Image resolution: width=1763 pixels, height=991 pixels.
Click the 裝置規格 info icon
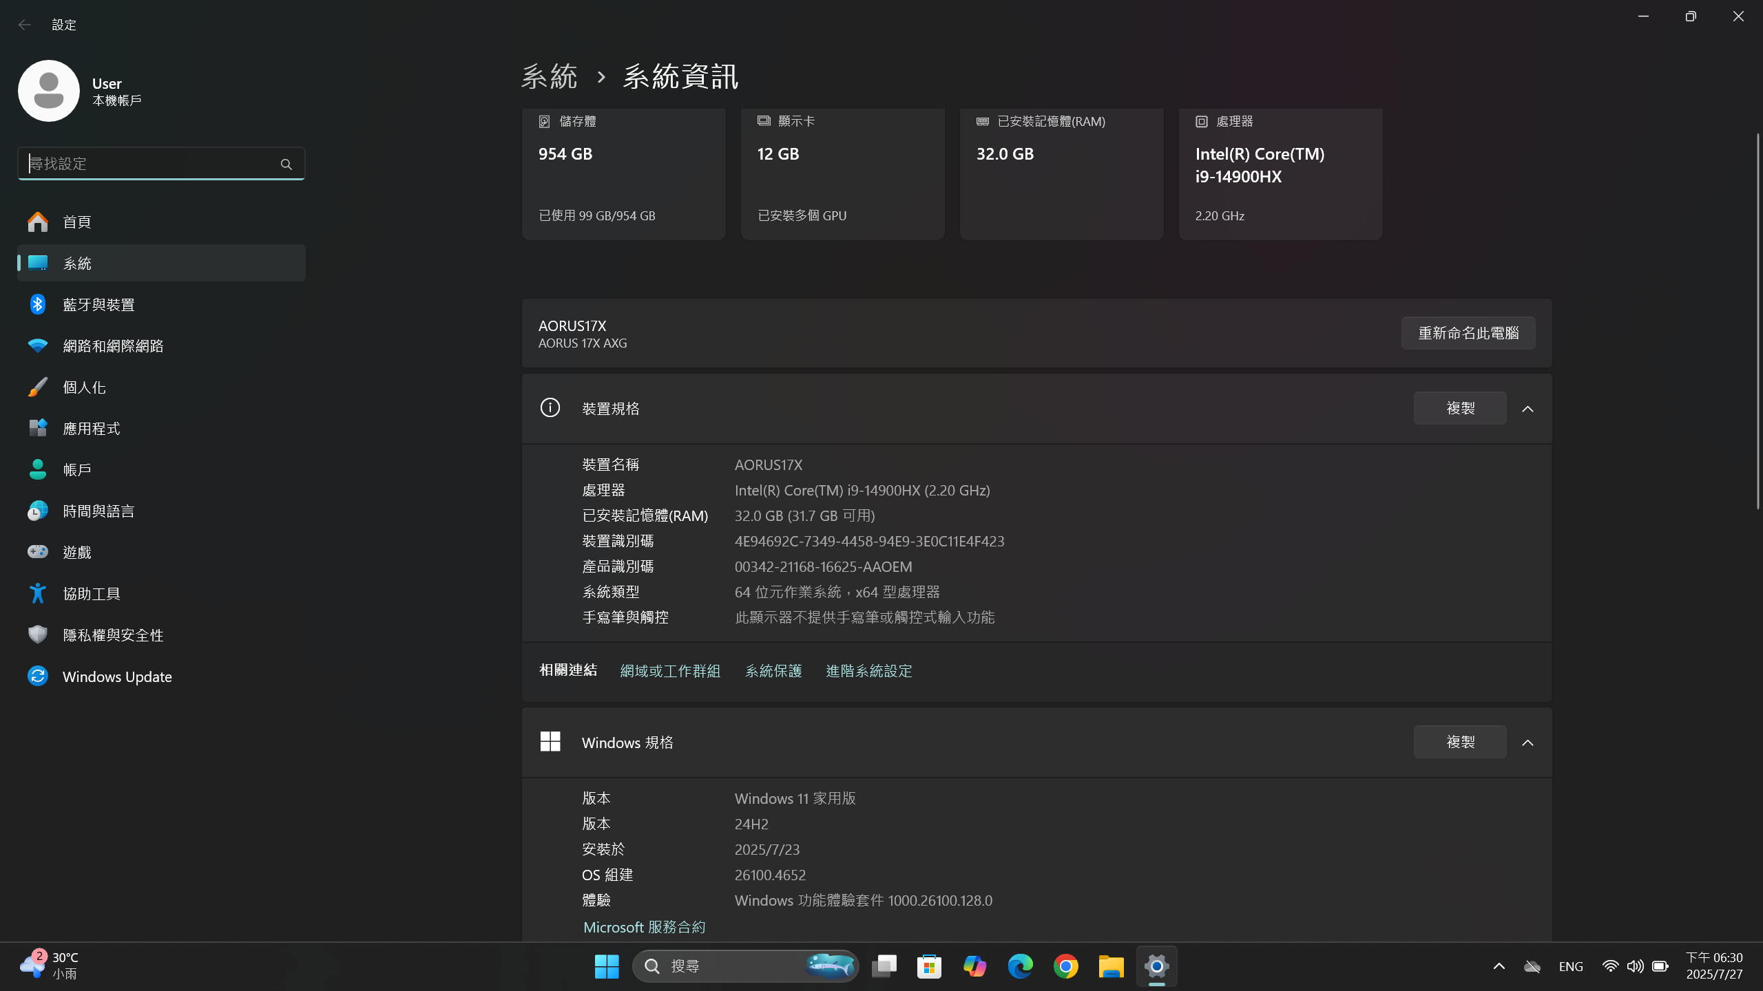click(x=550, y=407)
